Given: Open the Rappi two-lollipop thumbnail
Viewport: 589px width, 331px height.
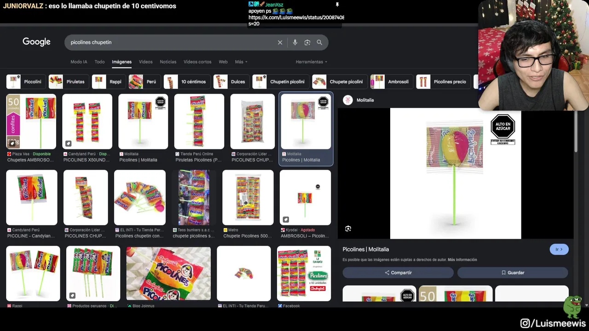Looking at the screenshot, I should 33,274.
